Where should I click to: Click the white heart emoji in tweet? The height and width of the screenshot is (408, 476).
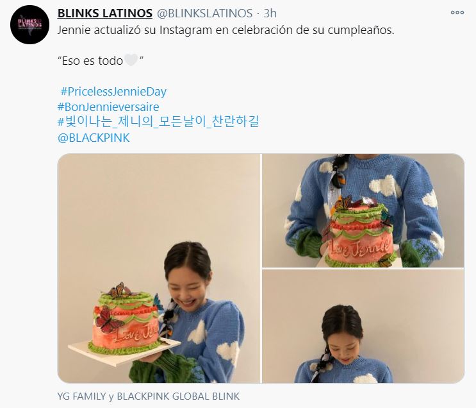131,60
